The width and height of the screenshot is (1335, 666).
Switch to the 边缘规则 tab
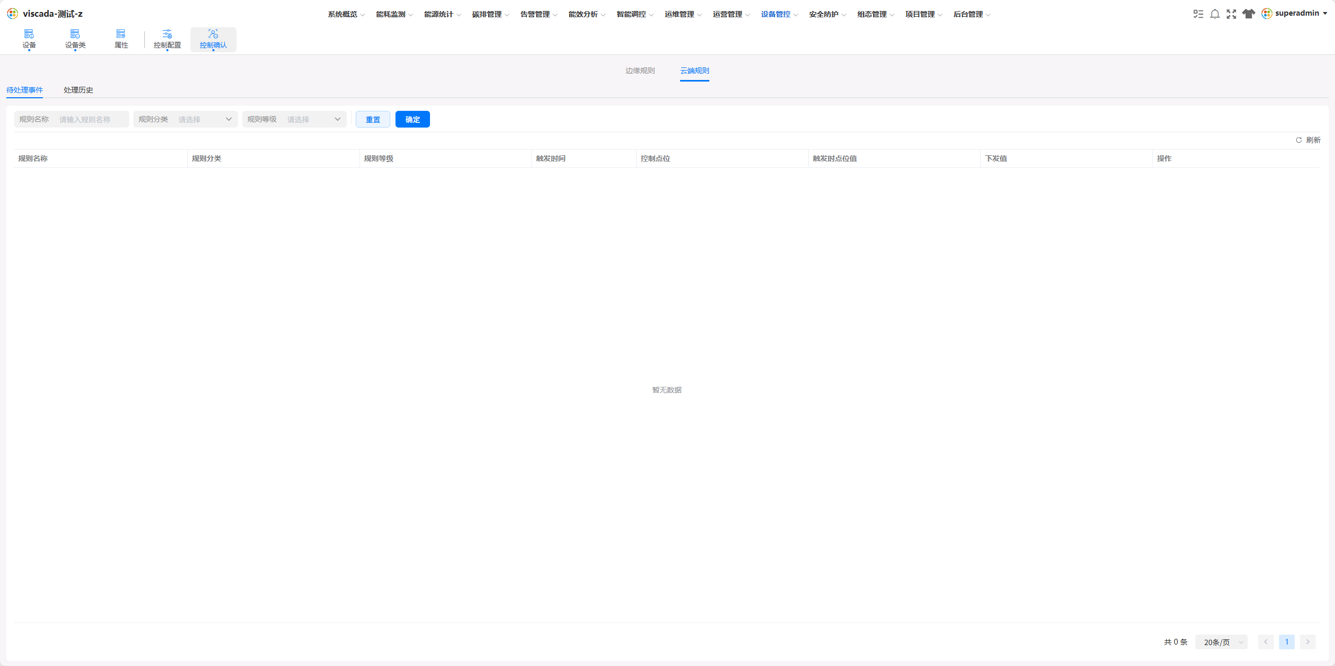[x=640, y=71]
